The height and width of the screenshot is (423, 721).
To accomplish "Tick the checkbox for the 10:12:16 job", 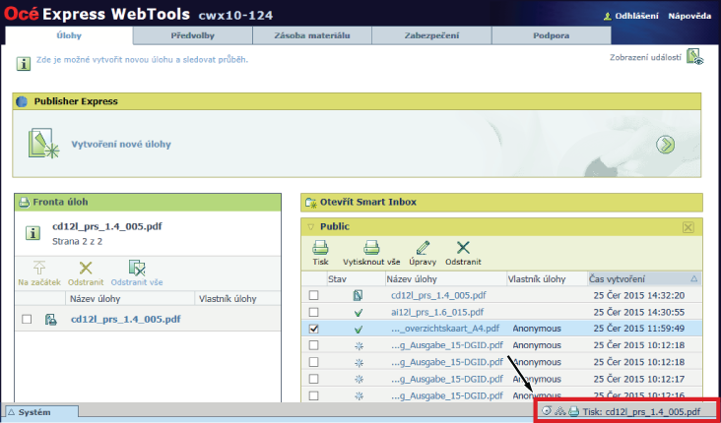I will (313, 395).
